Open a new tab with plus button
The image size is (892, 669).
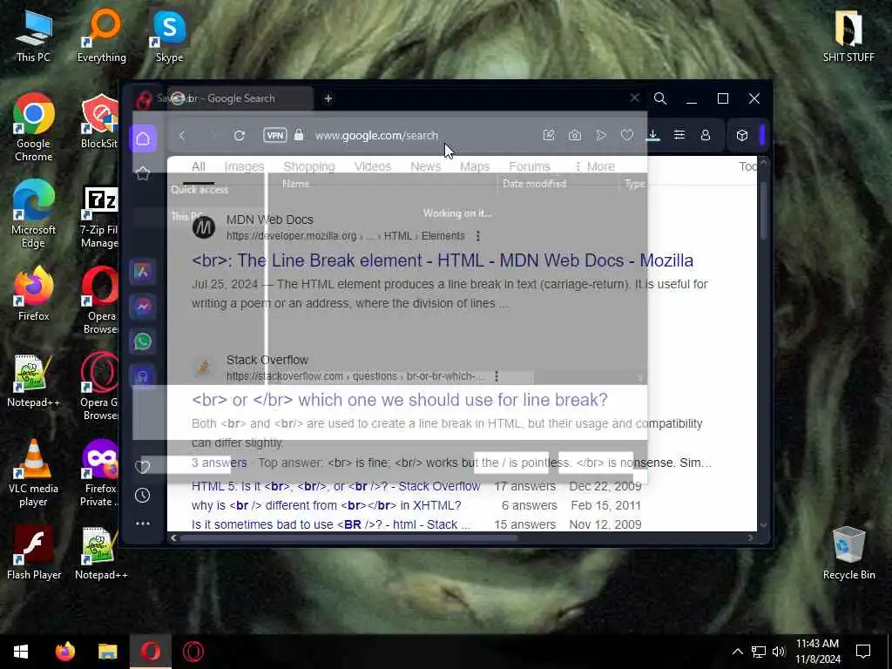(x=328, y=98)
